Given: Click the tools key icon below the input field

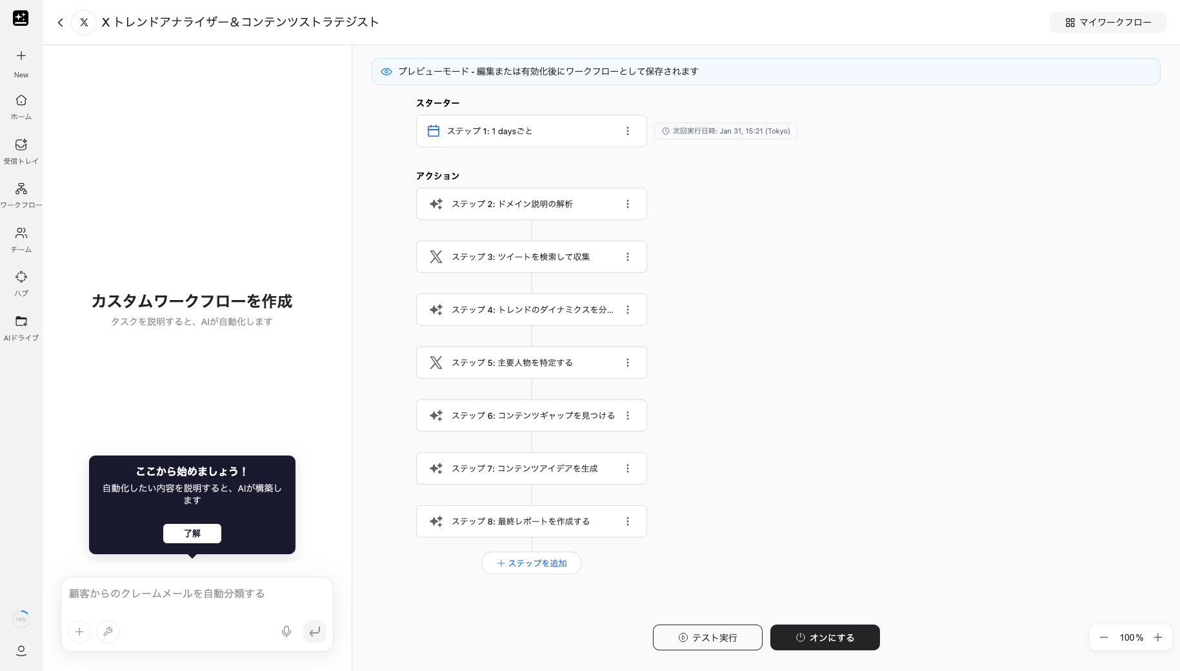Looking at the screenshot, I should pos(108,632).
